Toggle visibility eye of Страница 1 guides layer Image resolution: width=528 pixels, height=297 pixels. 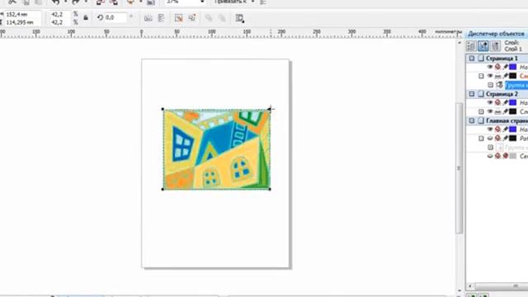pos(490,67)
